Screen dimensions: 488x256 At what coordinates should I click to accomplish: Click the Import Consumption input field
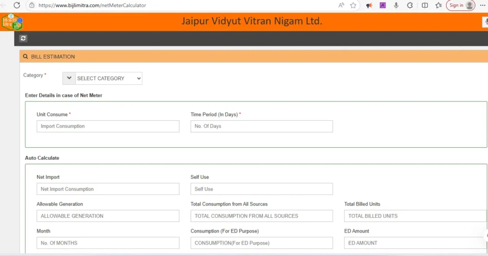(x=108, y=126)
